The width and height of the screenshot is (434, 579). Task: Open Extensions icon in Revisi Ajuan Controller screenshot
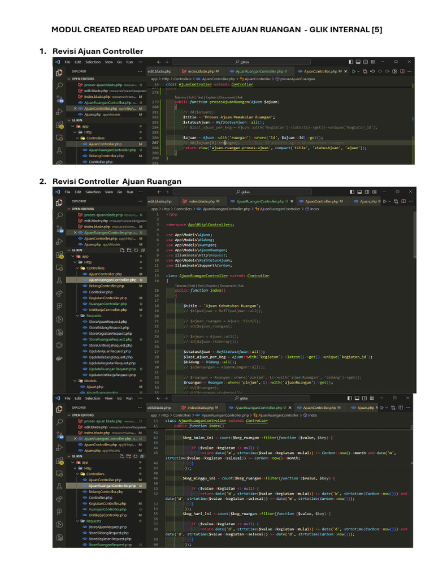[59, 125]
